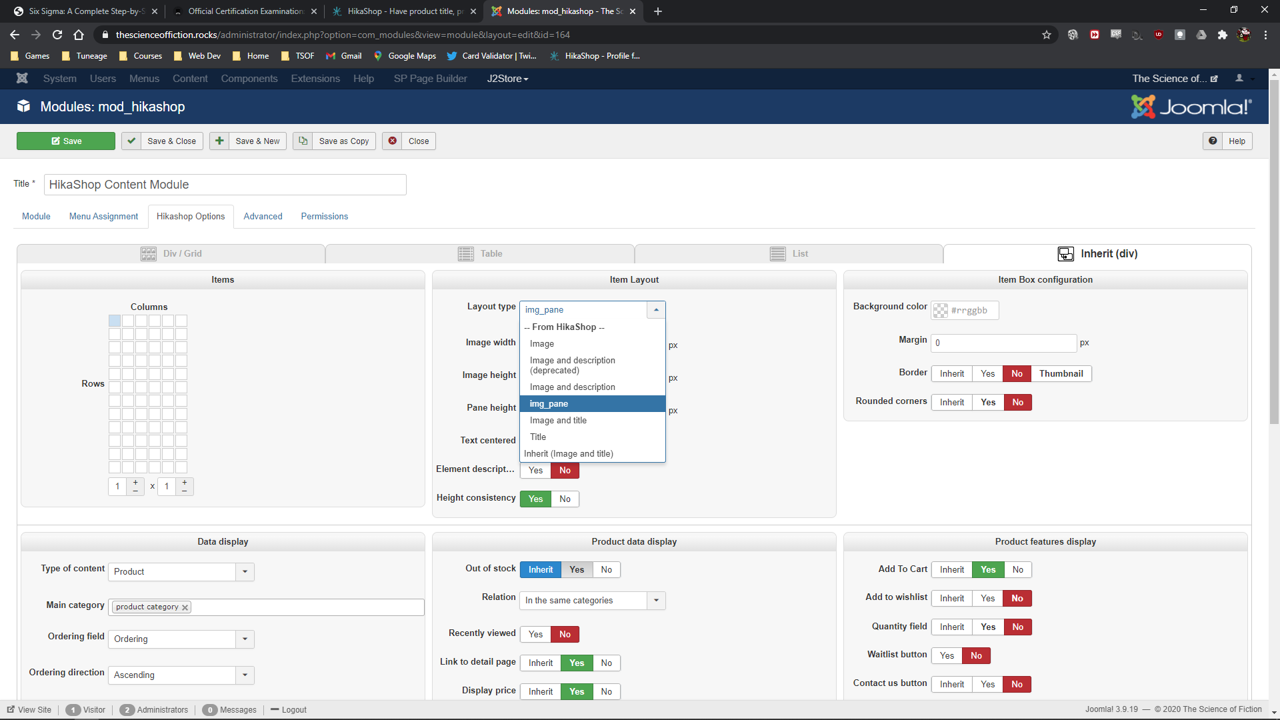Click the Save as Copy icon
Viewport: 1280px width, 720px height.
tap(303, 141)
